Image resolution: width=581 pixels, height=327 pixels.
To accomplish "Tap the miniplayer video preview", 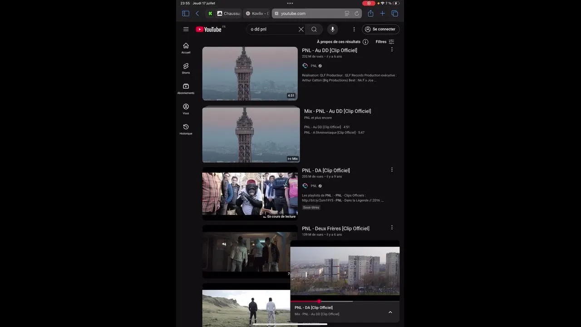I will 345,271.
